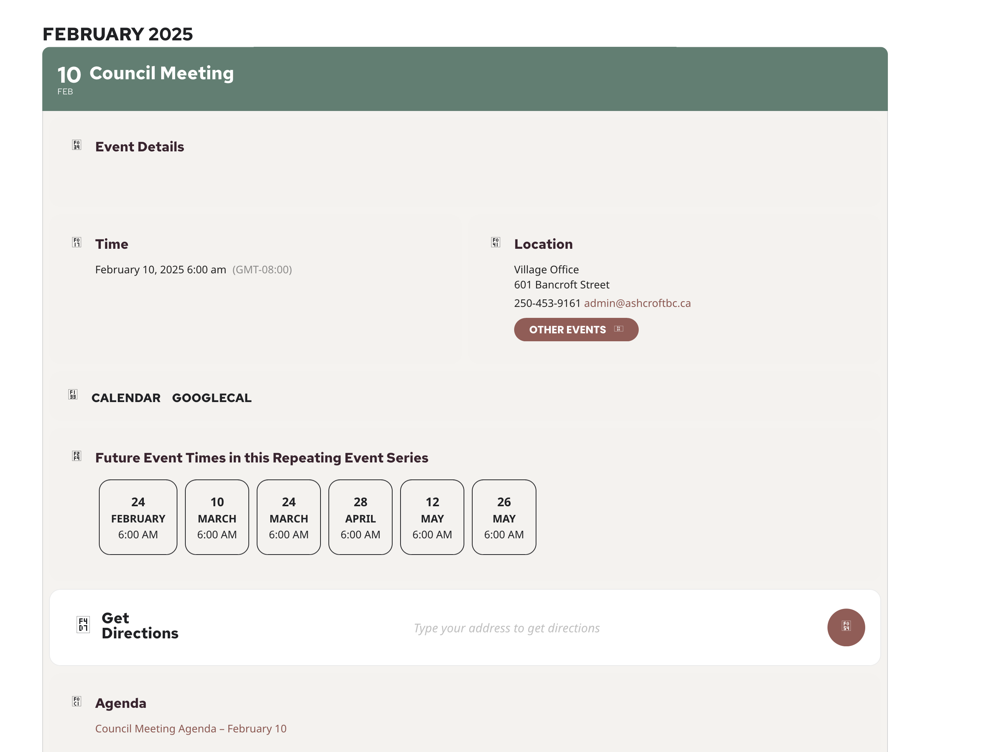Click the Time heading
Screen dimensions: 983x752
[x=112, y=243]
